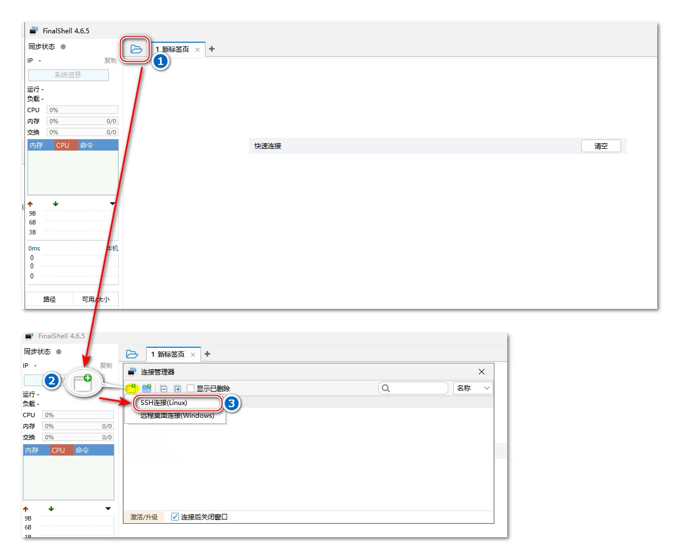Select SSH连接(Linux) from the popup menu
Screen dimensions: 680x560
coord(164,403)
